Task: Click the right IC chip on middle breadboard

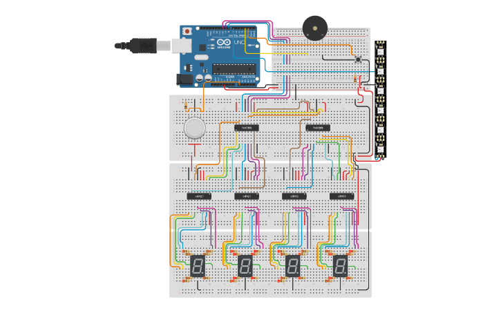Action: click(318, 128)
